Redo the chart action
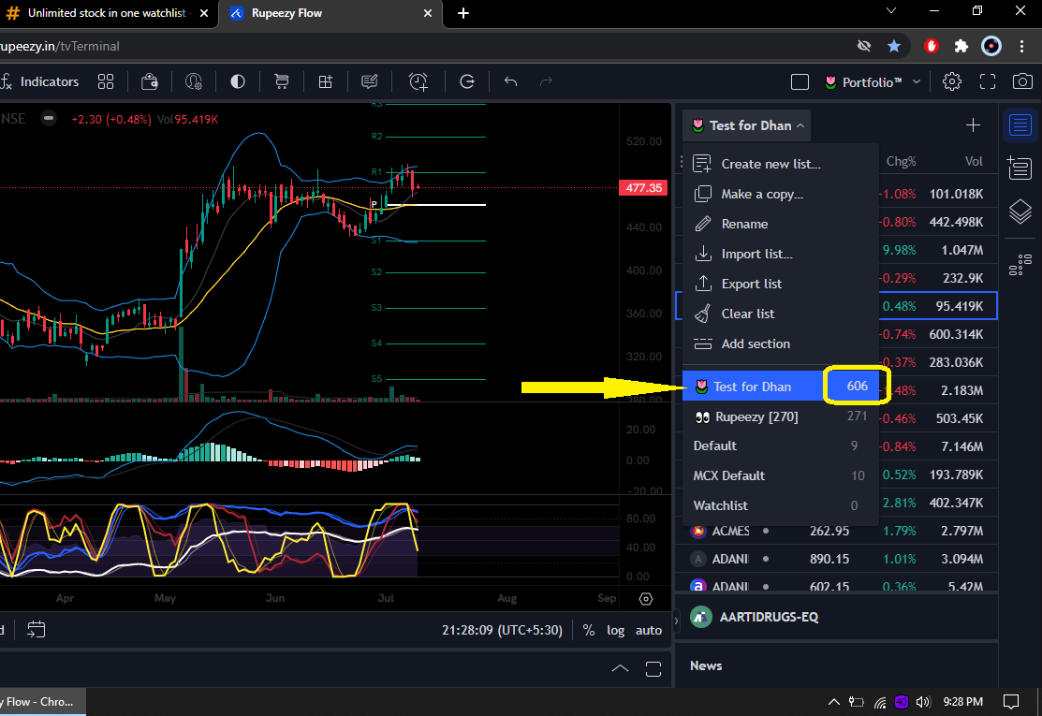 pos(546,81)
